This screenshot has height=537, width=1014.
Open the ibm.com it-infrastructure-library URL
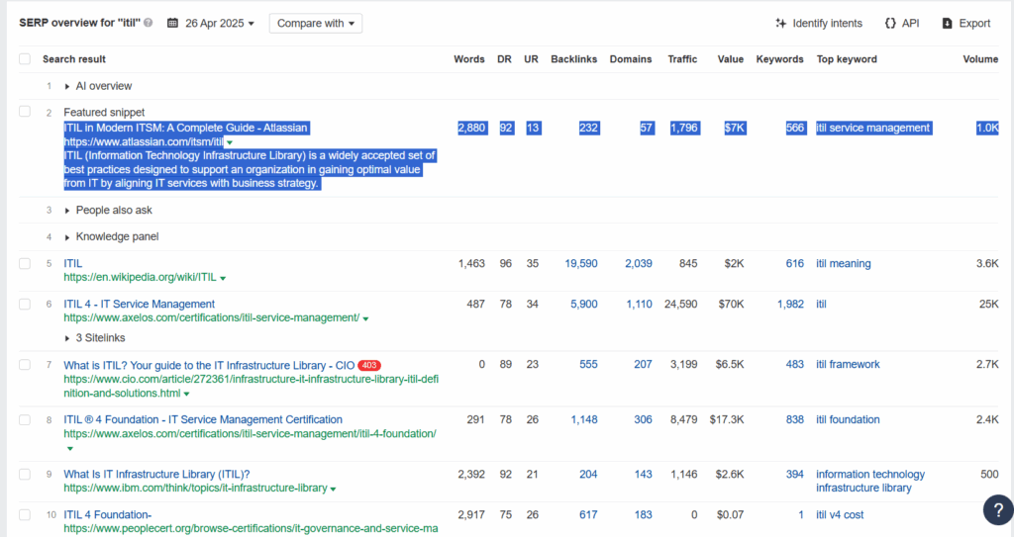click(195, 488)
